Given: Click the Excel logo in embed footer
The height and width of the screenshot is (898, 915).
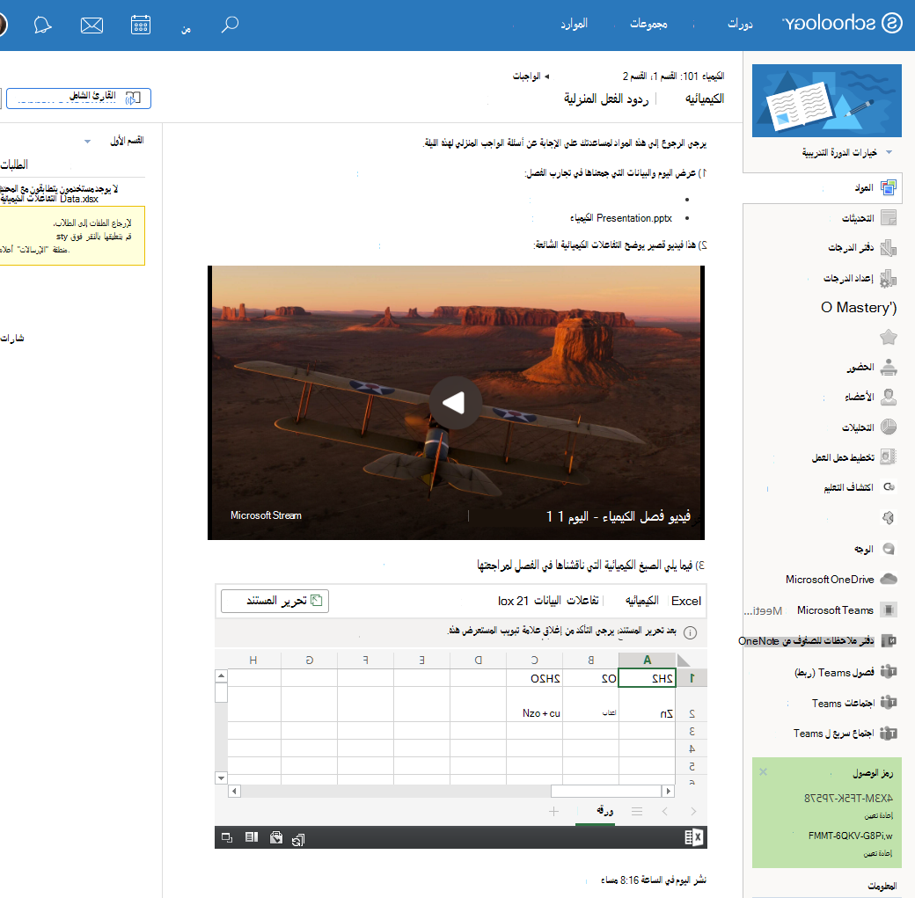Looking at the screenshot, I should [693, 838].
